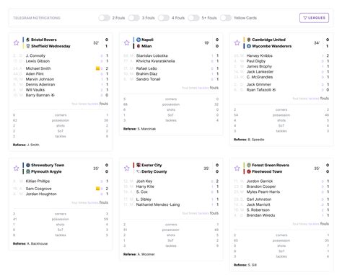Click referee A. Woolmer label
Image resolution: width=342 pixels, height=275 pixels.
point(139,254)
